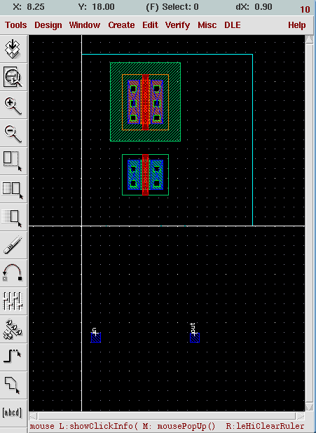This screenshot has height=433, width=316.
Task: Choose the Zoom In magnifier tool
Action: (13, 106)
